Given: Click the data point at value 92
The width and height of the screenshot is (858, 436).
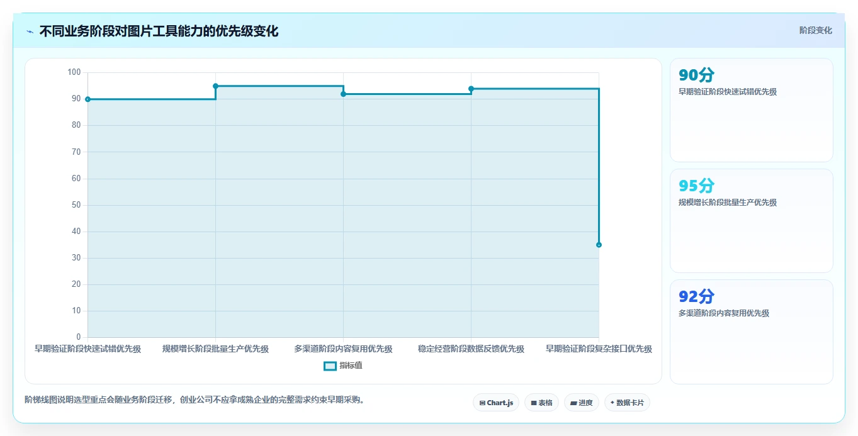Looking at the screenshot, I should pyautogui.click(x=343, y=94).
